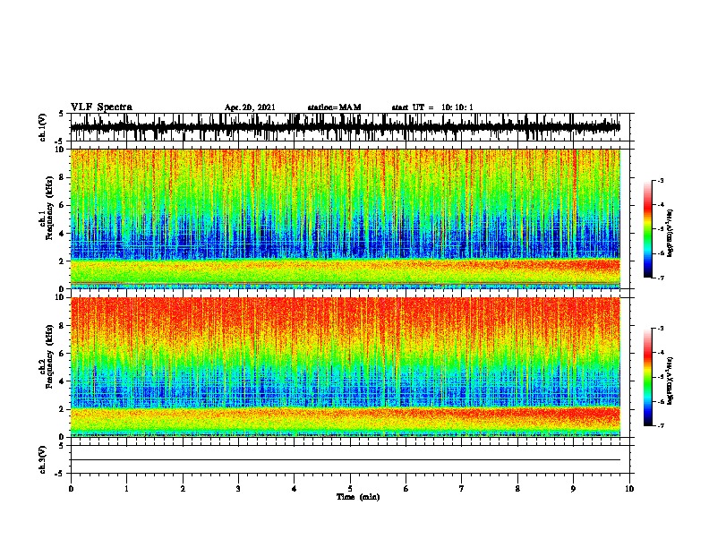
Task: Click time axis tick label "1"
Action: coord(126,489)
